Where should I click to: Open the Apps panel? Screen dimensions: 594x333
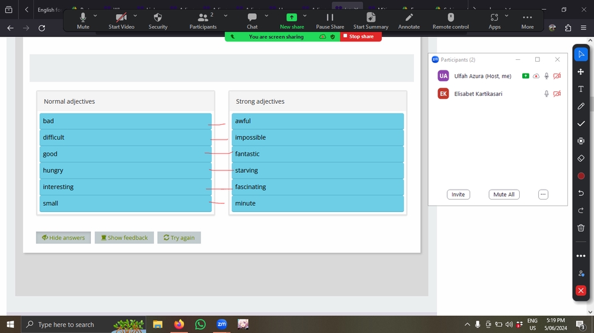coord(494,21)
